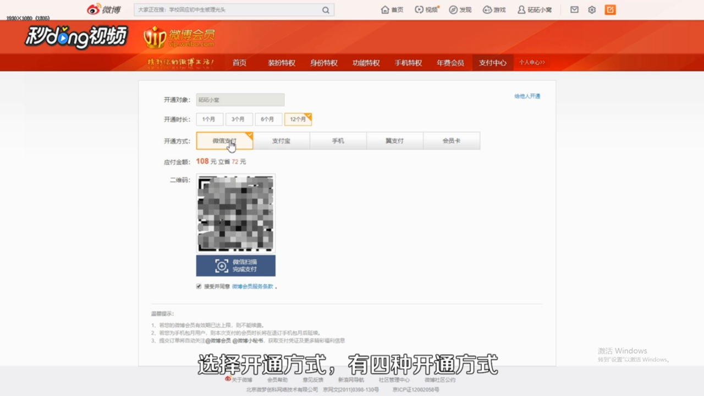This screenshot has width=704, height=396.
Task: Open the 功能特权 nav item
Action: (x=366, y=63)
